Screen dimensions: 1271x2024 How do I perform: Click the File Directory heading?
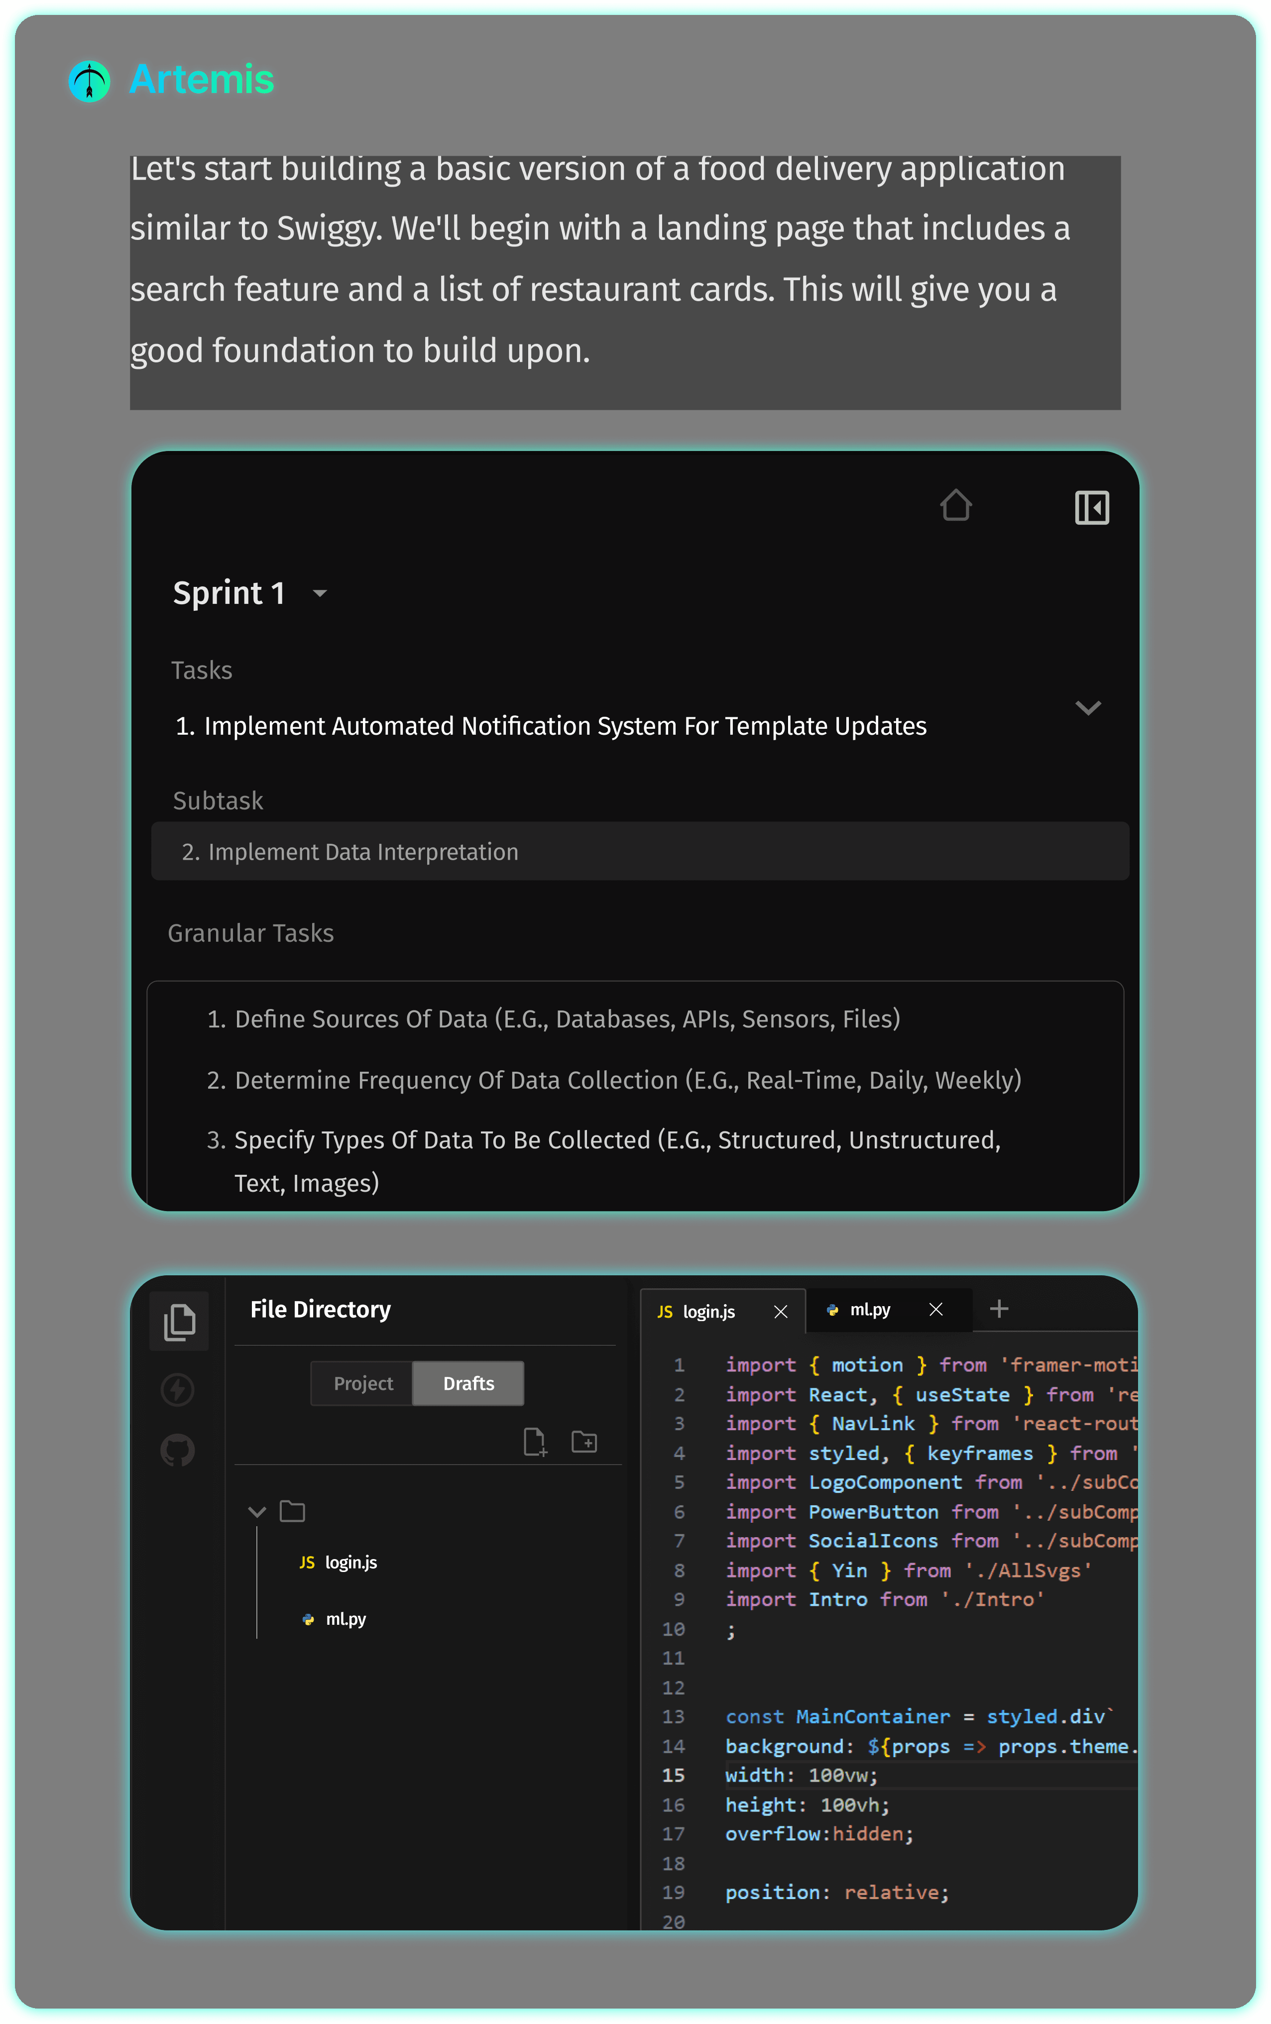coord(320,1310)
